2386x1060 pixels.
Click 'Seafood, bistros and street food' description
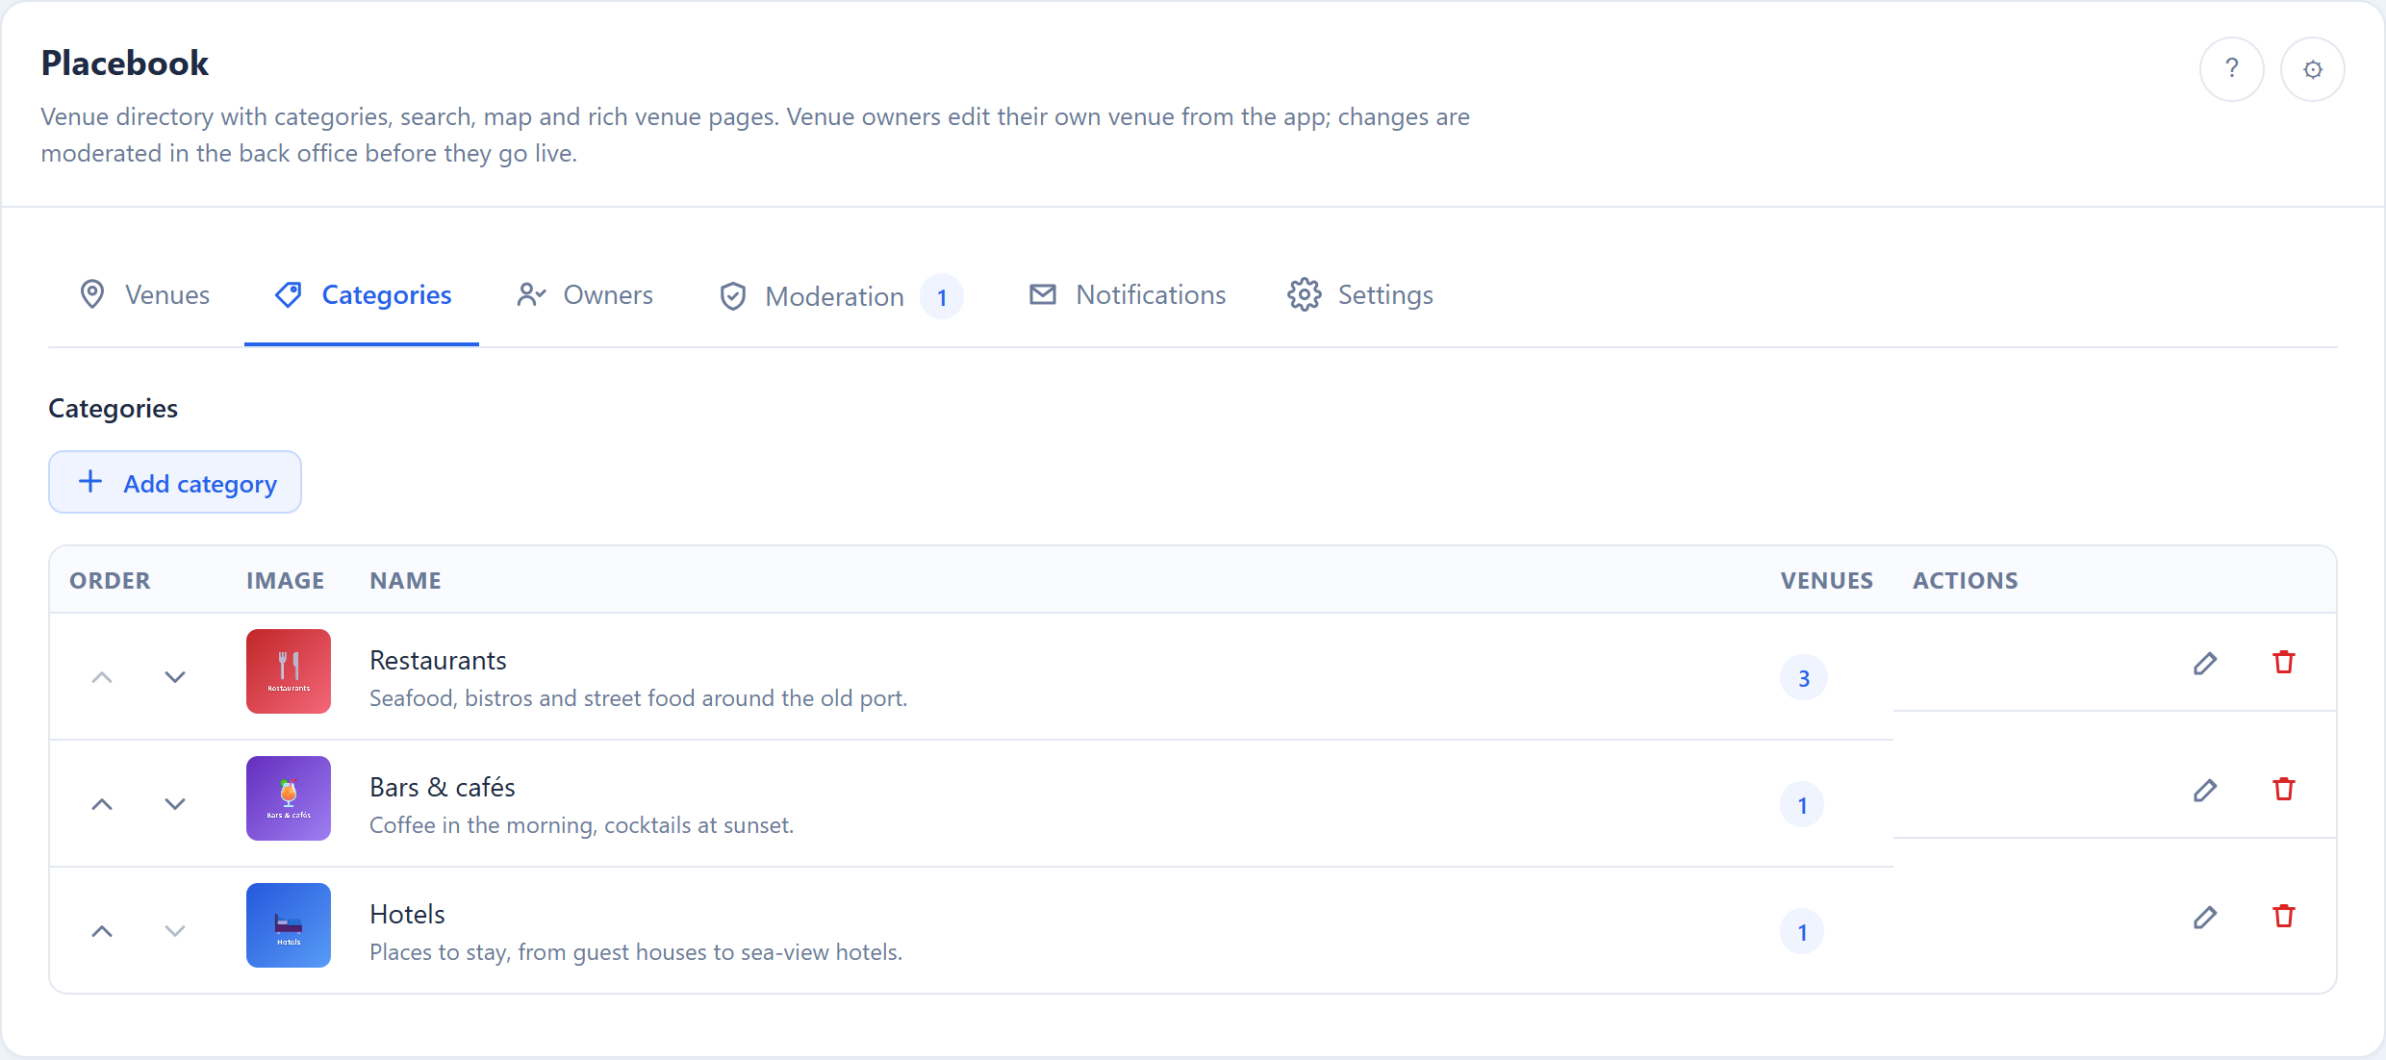coord(639,698)
